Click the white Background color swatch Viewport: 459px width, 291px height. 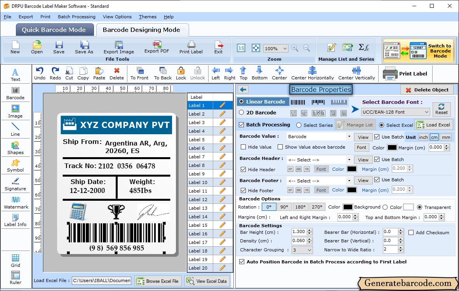(409, 207)
